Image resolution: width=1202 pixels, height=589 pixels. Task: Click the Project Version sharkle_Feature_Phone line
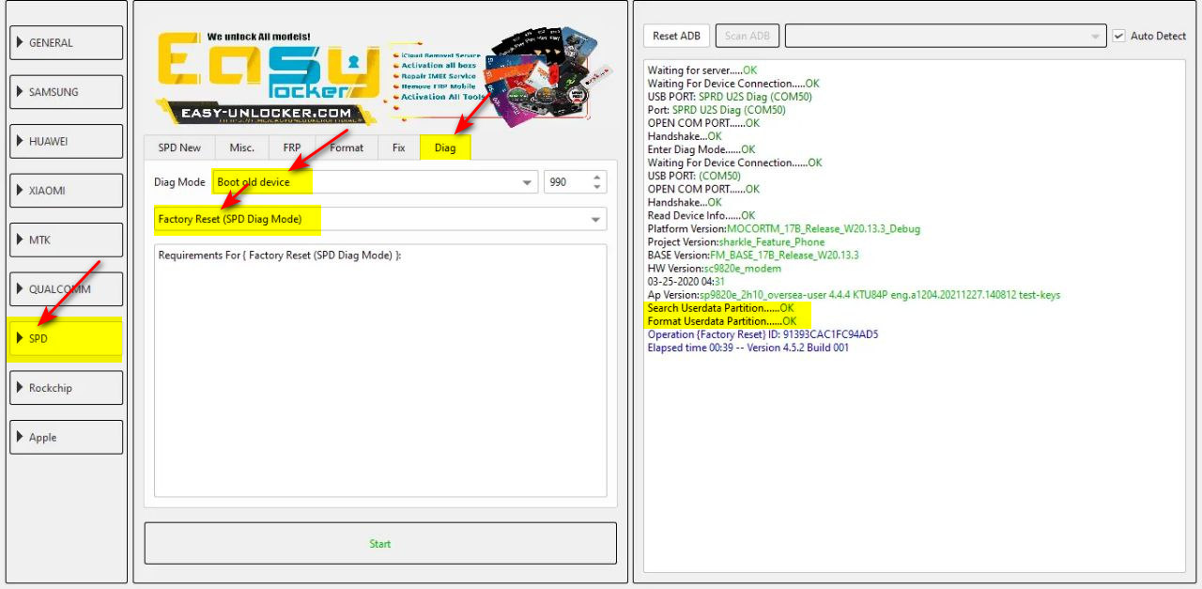pyautogui.click(x=736, y=241)
